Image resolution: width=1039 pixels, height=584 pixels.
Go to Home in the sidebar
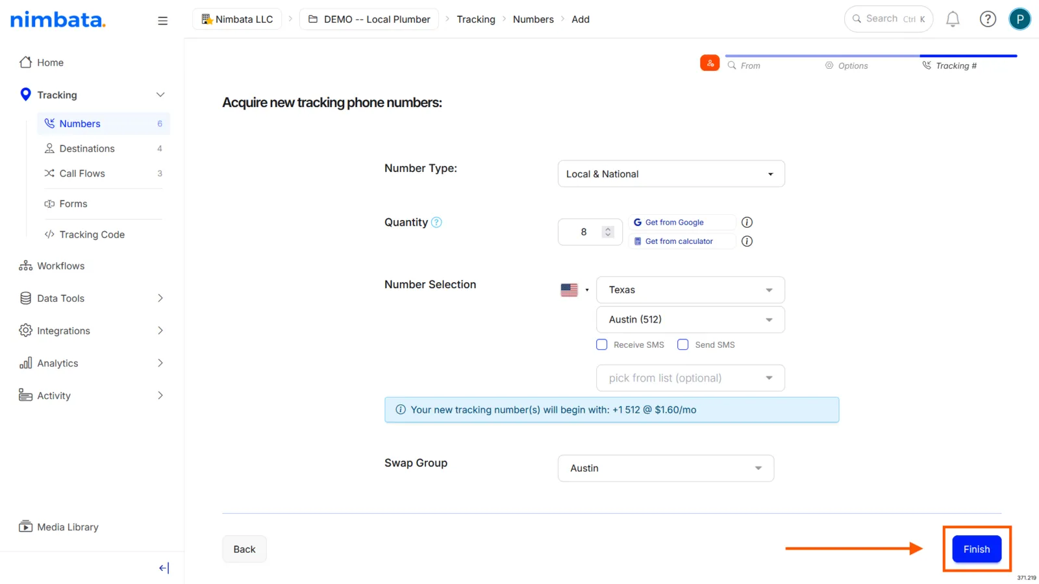(x=42, y=62)
